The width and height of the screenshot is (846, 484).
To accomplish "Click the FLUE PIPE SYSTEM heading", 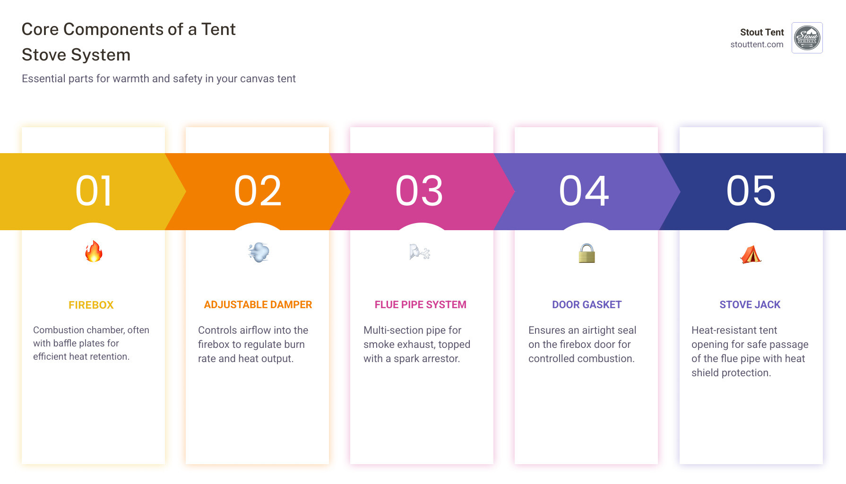I will coord(421,305).
